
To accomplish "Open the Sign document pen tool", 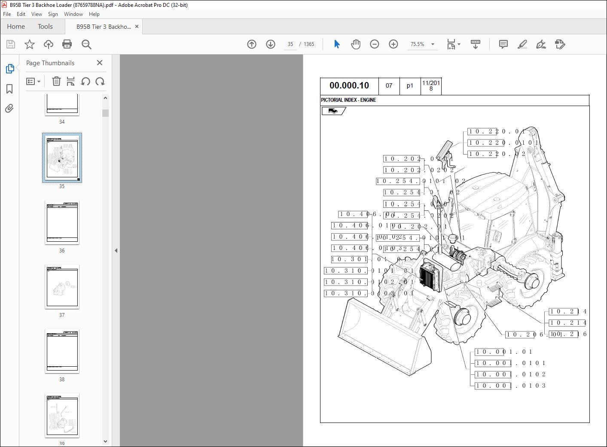I will [541, 44].
